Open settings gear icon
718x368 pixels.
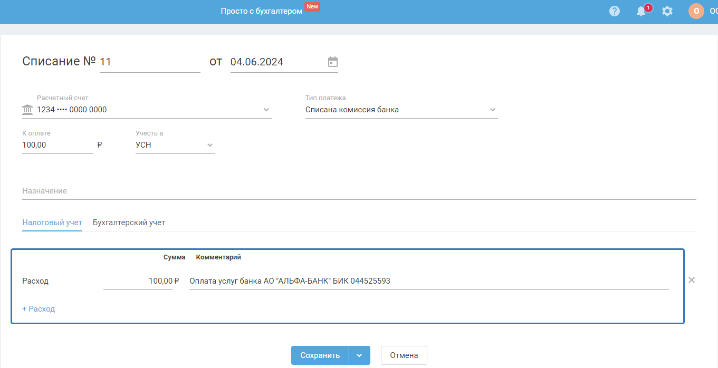tap(667, 11)
